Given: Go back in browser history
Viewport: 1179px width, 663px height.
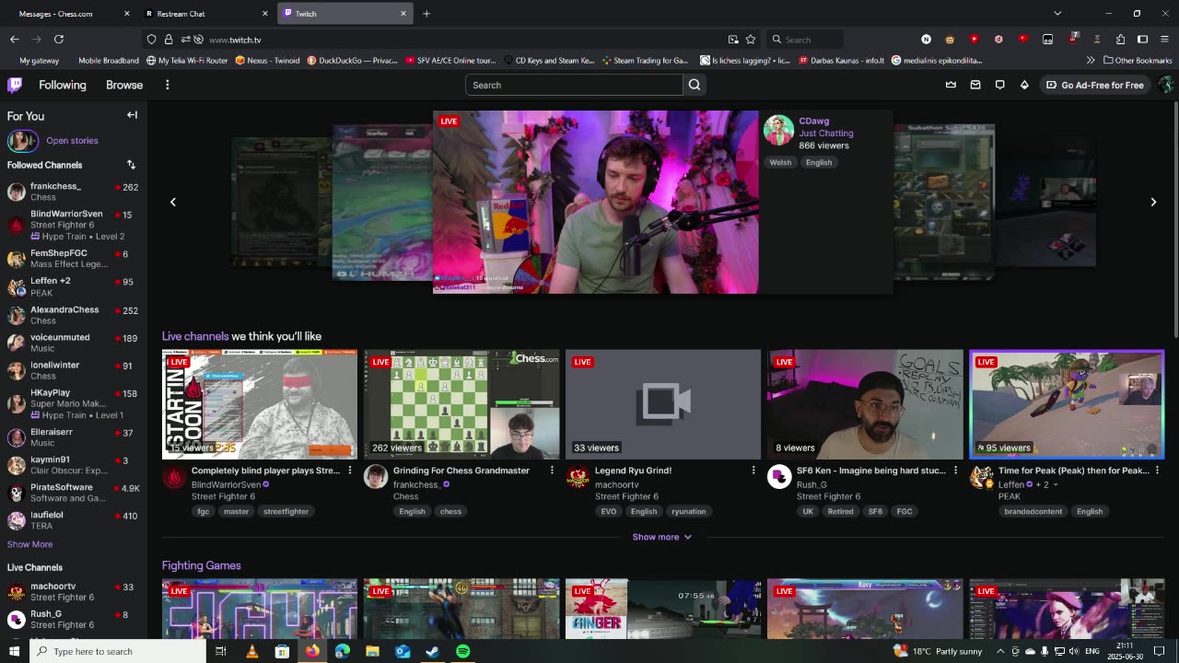Looking at the screenshot, I should tap(14, 39).
